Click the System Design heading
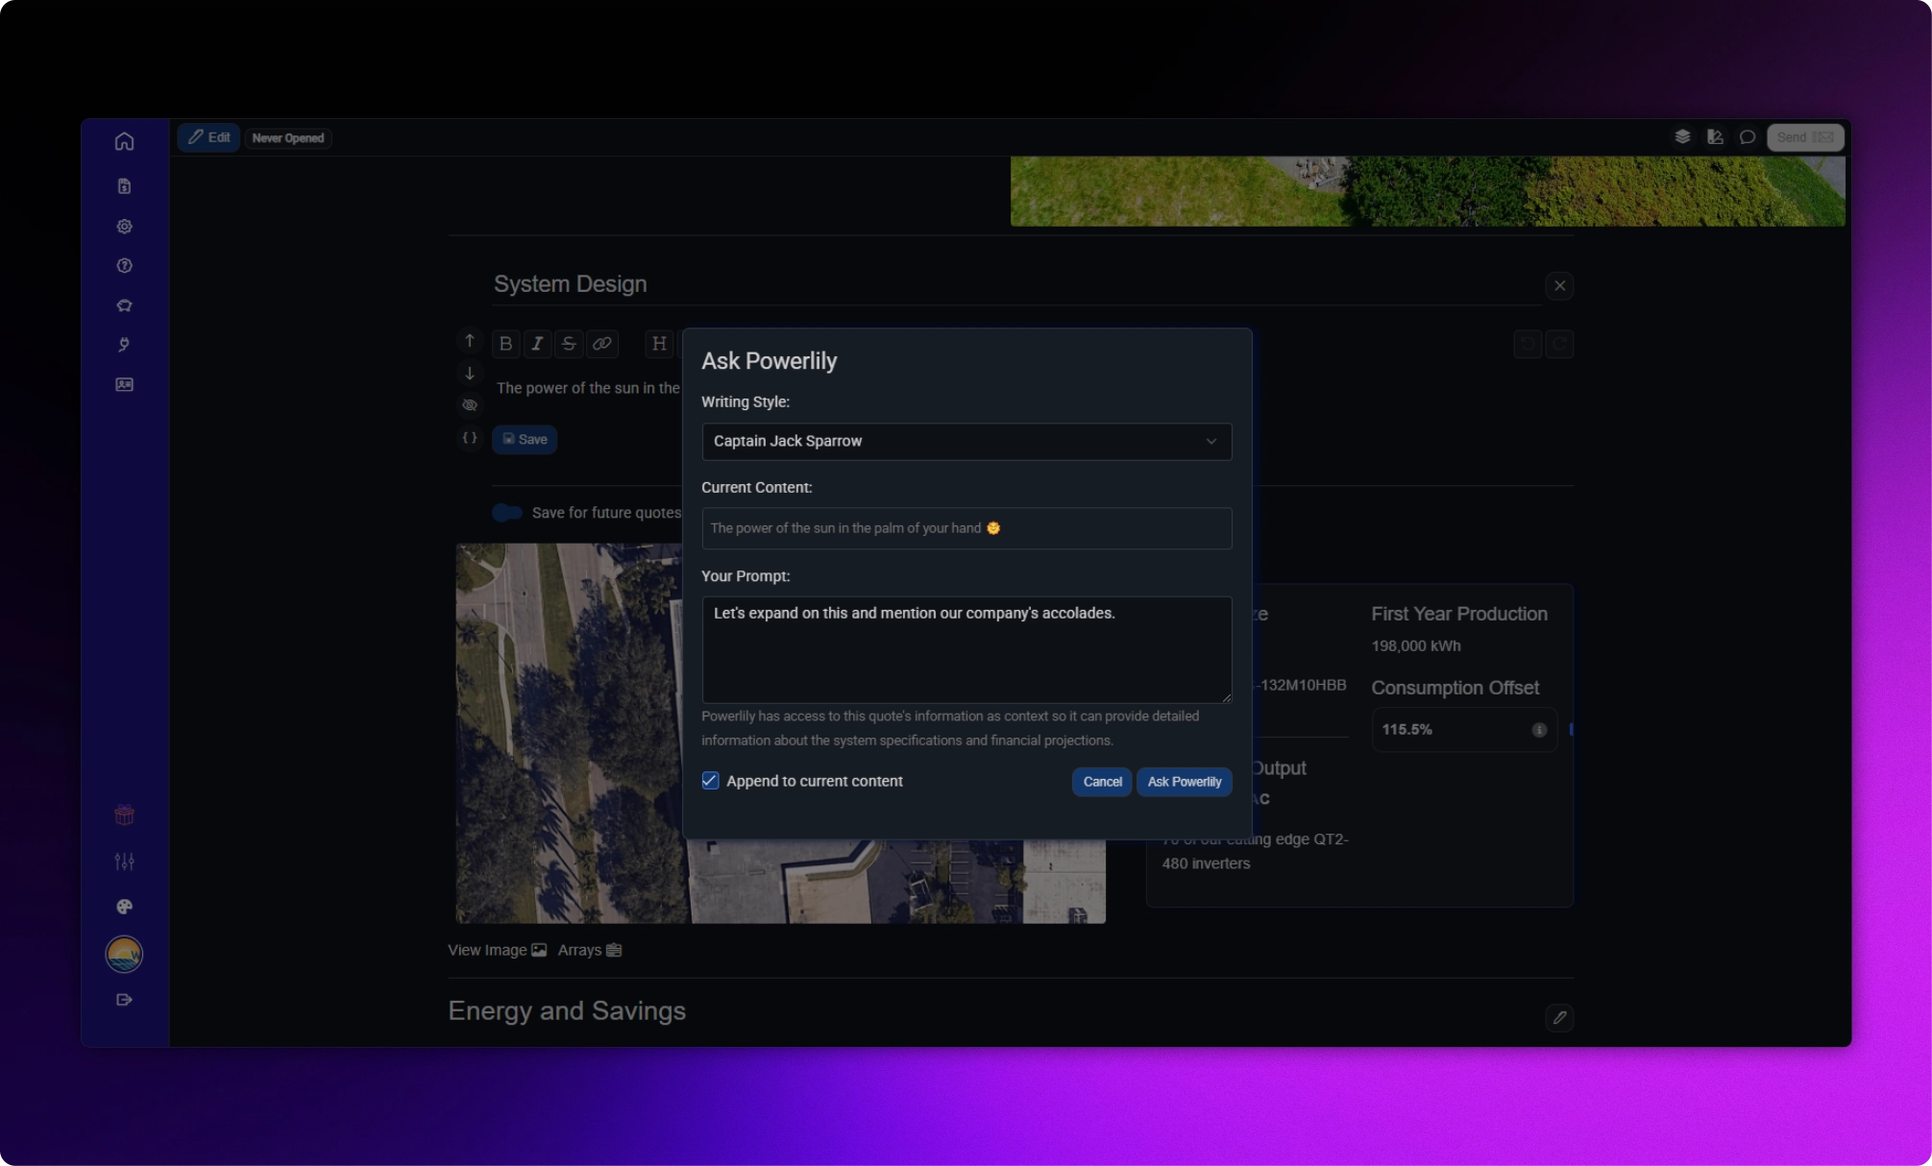The height and width of the screenshot is (1166, 1932). [x=570, y=284]
